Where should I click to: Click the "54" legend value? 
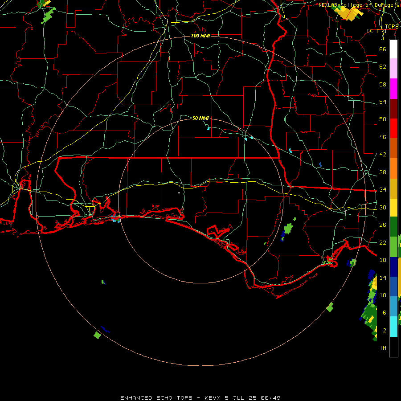(x=383, y=102)
